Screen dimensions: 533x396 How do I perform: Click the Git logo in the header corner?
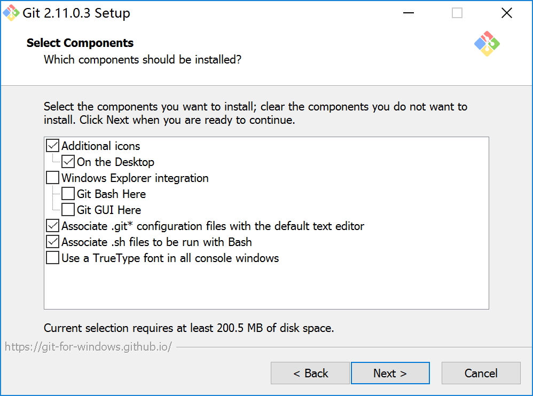click(487, 44)
